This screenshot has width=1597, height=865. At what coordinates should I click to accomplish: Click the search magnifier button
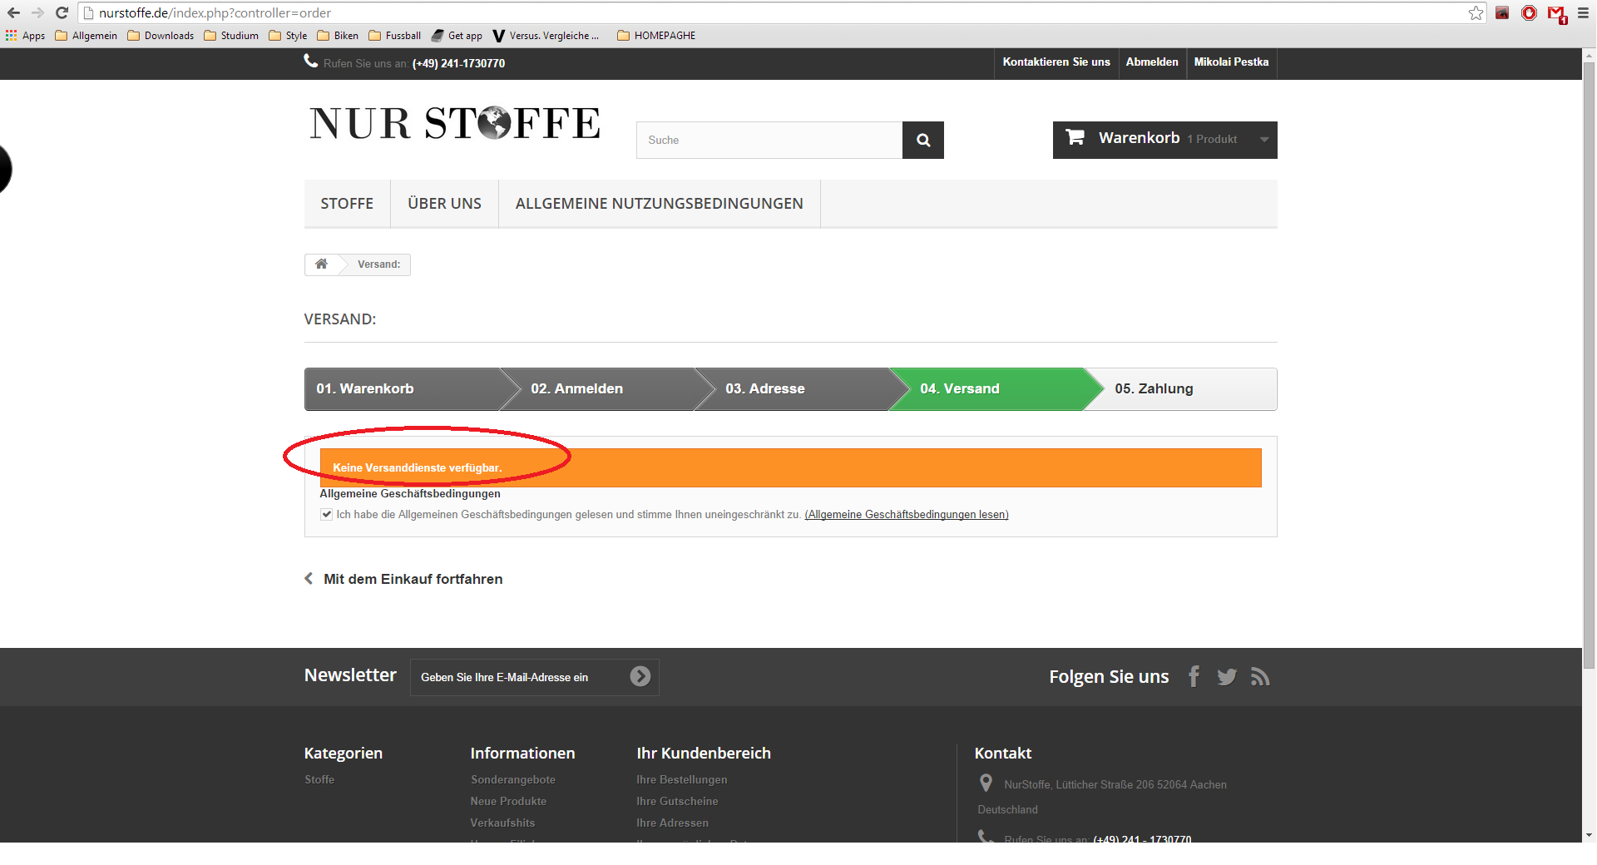click(923, 140)
